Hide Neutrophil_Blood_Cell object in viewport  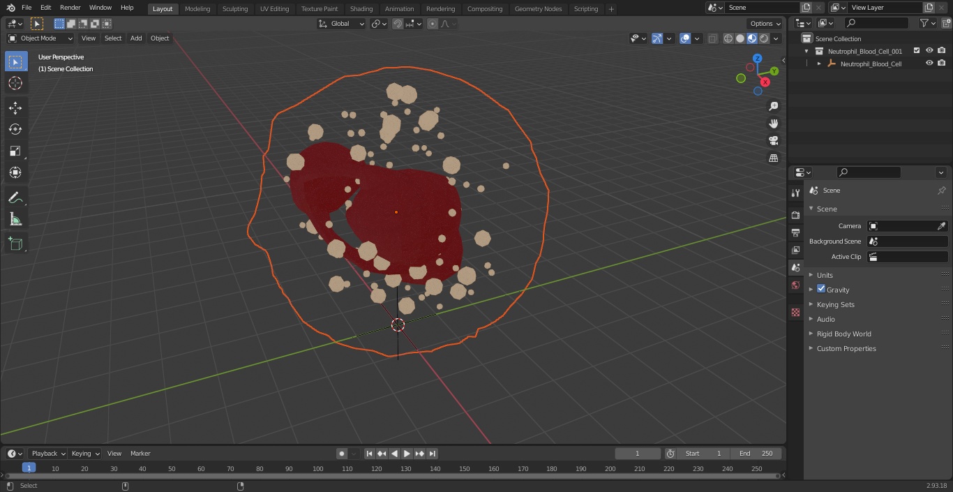coord(929,64)
